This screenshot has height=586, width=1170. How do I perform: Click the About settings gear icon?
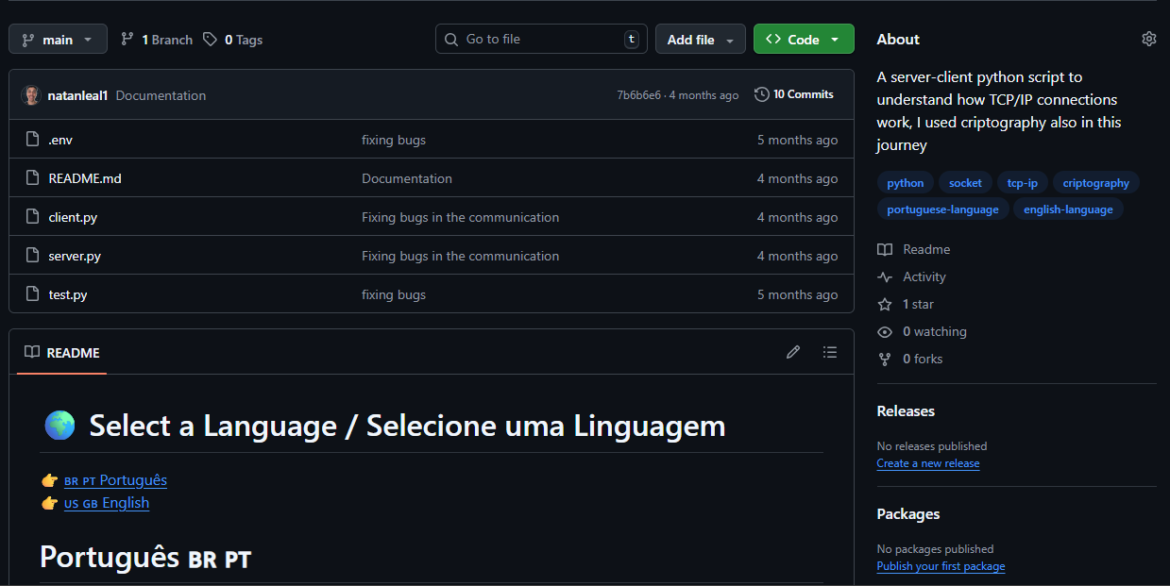point(1148,39)
